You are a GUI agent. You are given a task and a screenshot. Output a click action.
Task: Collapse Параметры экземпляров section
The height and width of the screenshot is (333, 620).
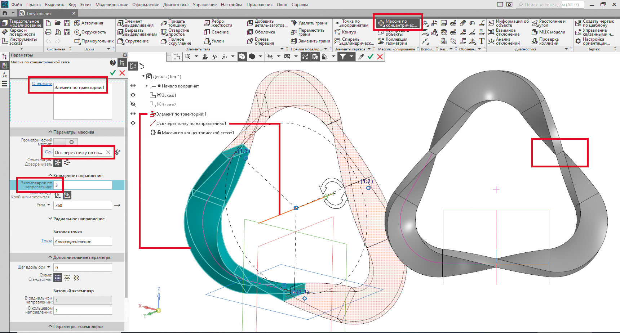tap(50, 327)
